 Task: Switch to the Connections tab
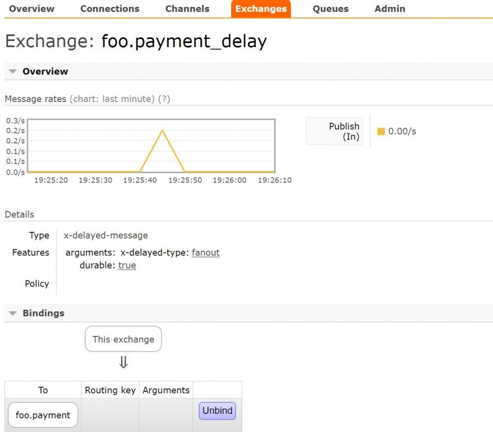tap(110, 8)
